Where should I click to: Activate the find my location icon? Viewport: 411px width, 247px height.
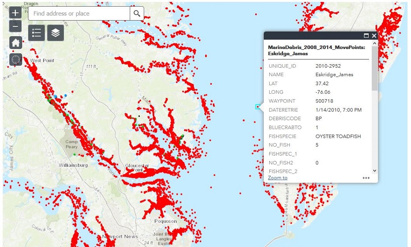16,59
